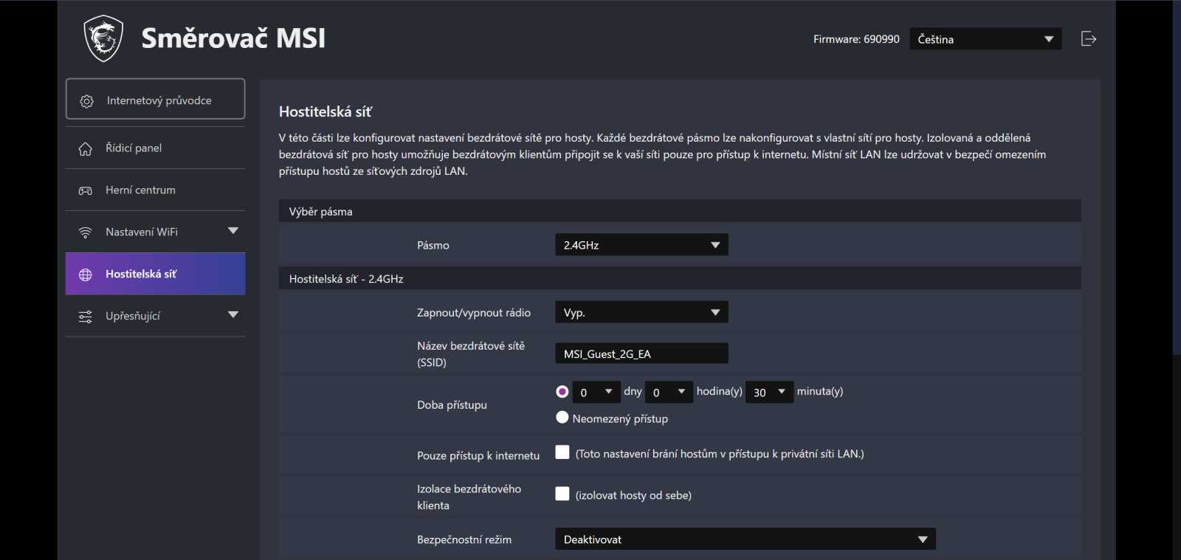The width and height of the screenshot is (1181, 560).
Task: Click the Pásmo label
Action: pos(433,245)
